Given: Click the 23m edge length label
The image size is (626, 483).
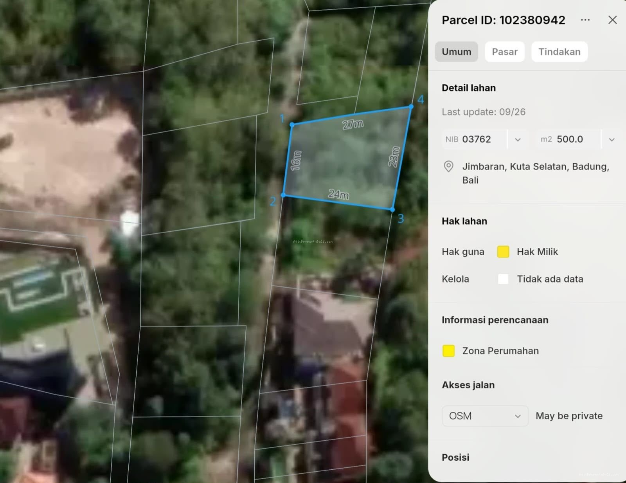Looking at the screenshot, I should tap(394, 157).
